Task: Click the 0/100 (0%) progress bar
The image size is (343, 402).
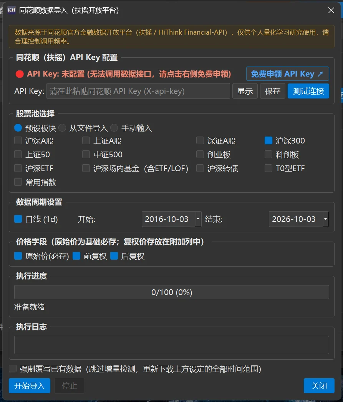Action: 171,292
